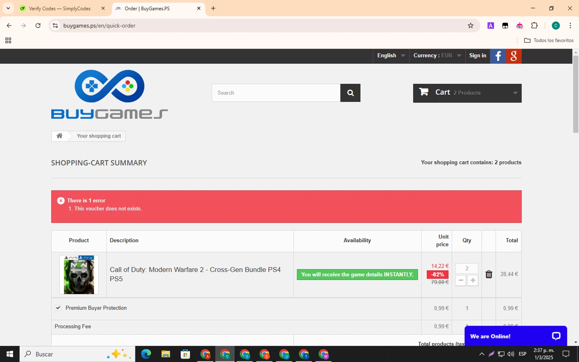Open Facebook sign-in icon
Screen dimensions: 579x362
pyautogui.click(x=498, y=56)
